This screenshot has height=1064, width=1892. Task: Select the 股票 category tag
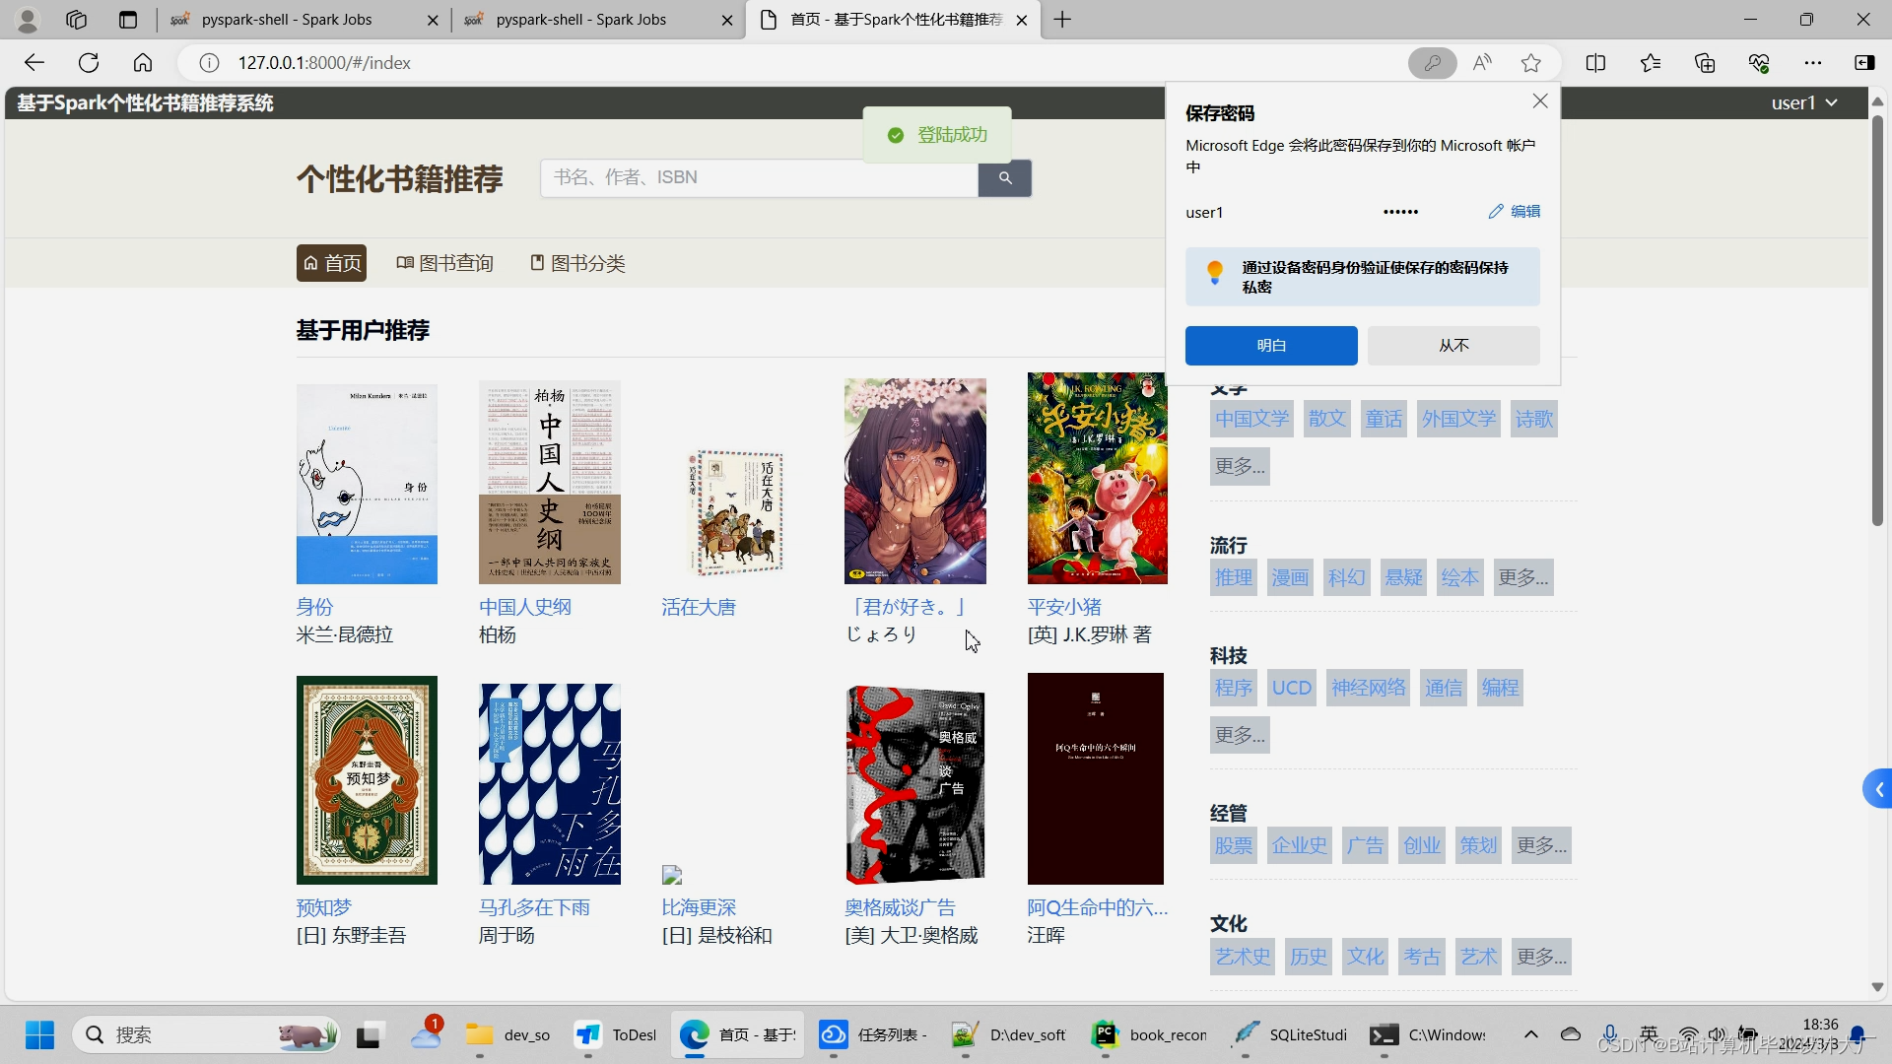[1234, 845]
